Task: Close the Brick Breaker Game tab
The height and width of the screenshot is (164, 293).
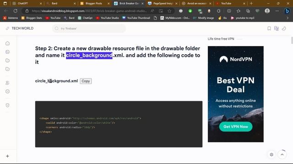Action: click(x=142, y=3)
